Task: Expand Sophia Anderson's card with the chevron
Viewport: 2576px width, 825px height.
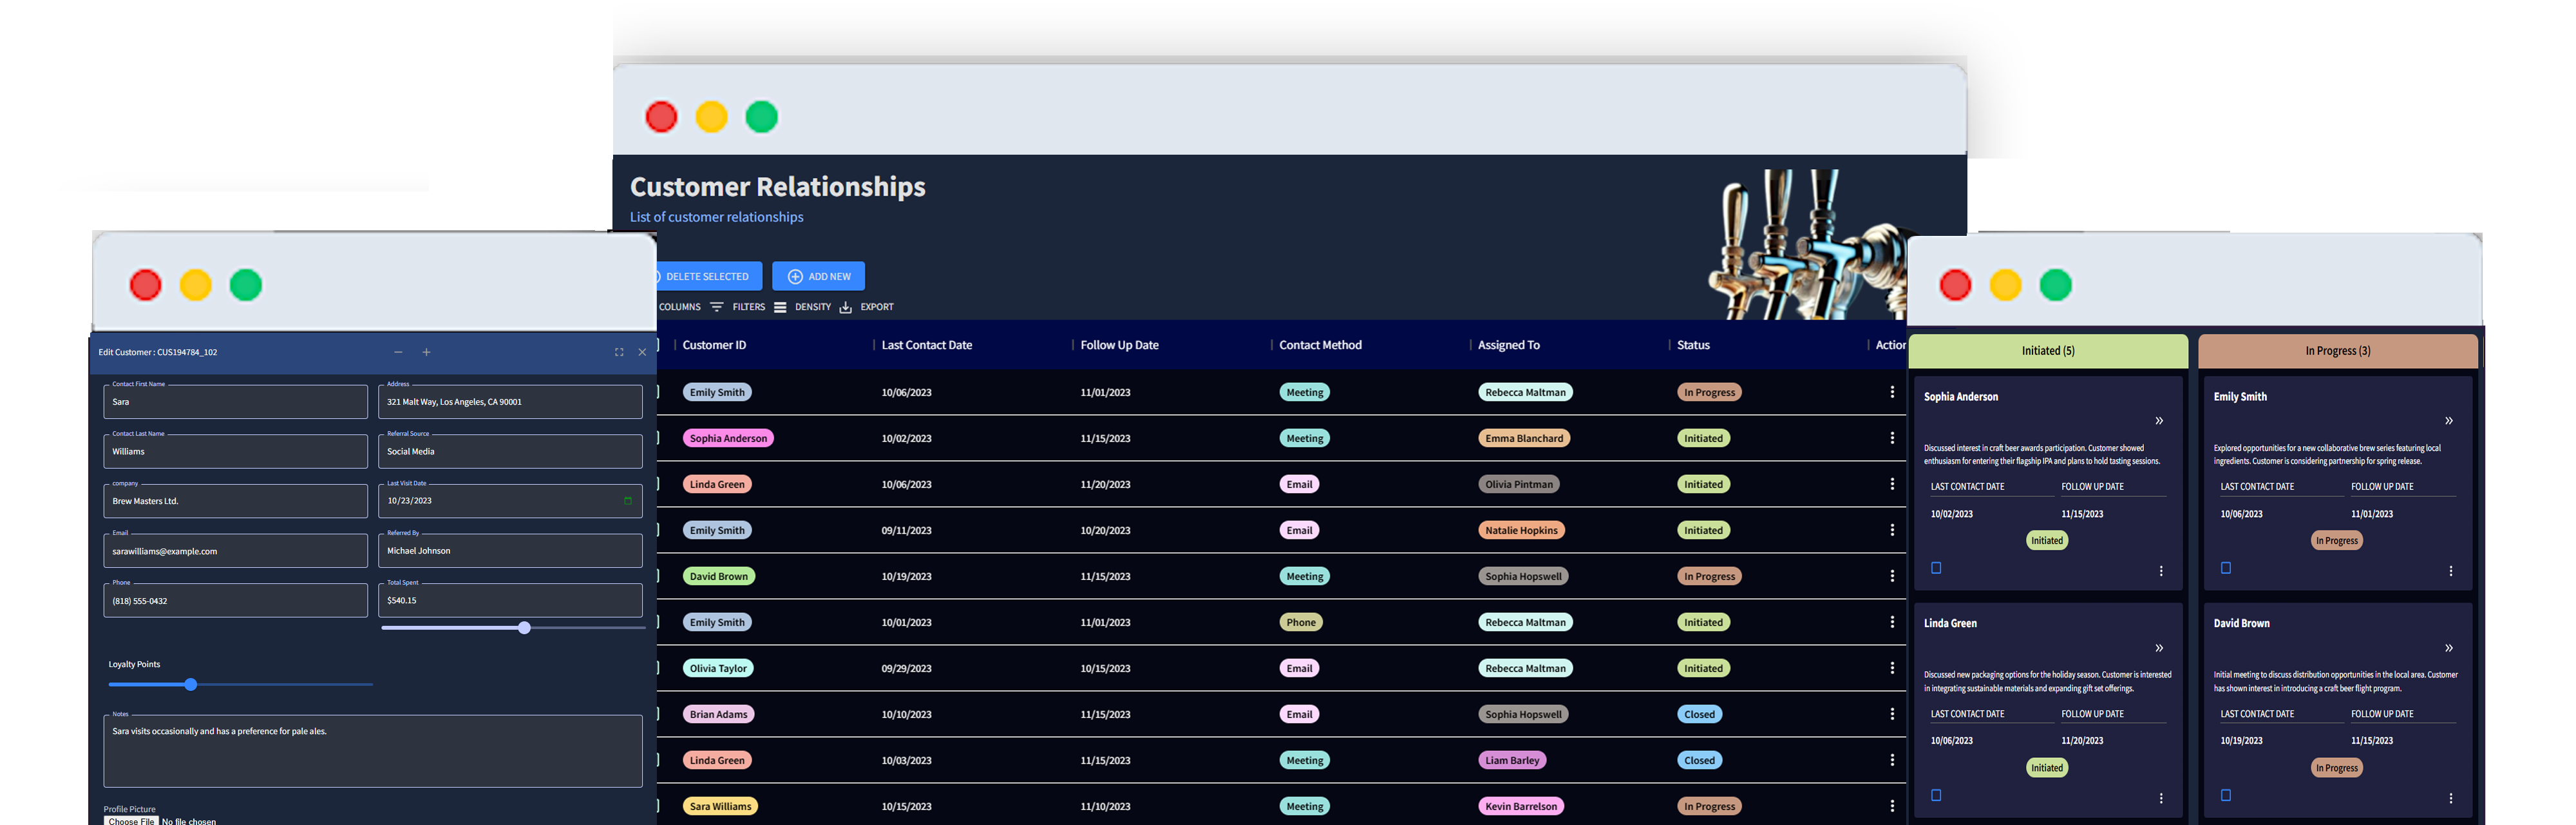Action: pyautogui.click(x=2160, y=420)
